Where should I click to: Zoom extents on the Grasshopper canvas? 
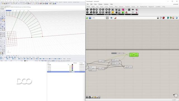click(x=107, y=18)
